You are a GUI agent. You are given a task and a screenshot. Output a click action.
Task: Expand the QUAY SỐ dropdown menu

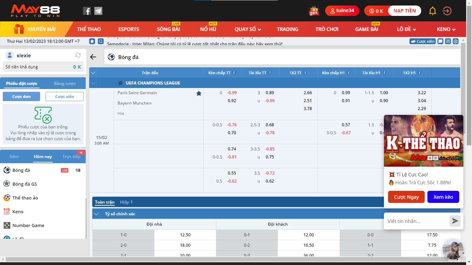click(x=248, y=29)
